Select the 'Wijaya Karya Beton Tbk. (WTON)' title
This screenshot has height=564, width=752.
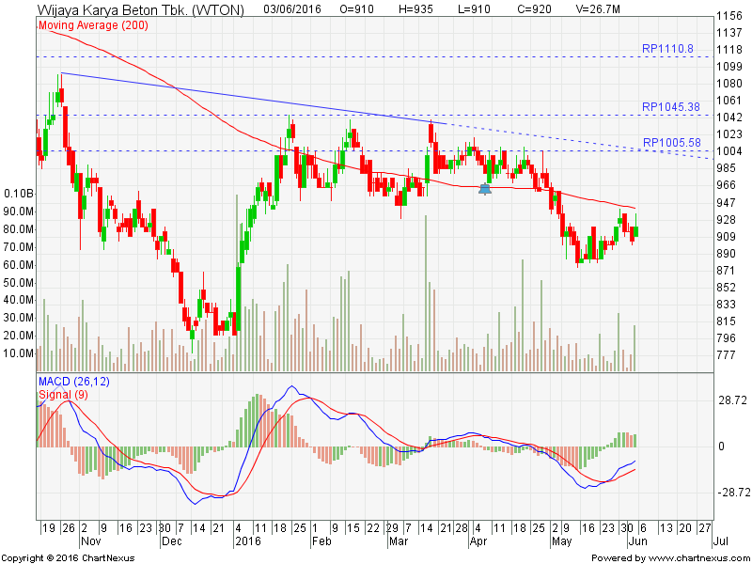[140, 9]
